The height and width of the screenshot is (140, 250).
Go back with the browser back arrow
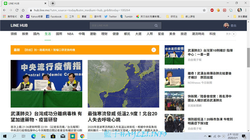(x=4, y=10)
